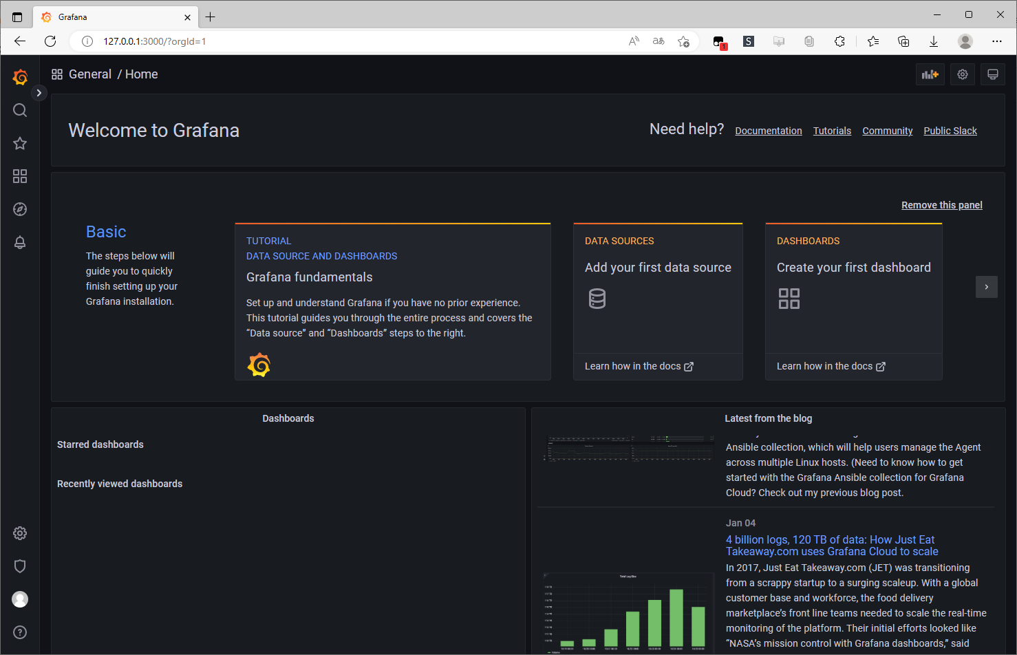Open Server Admin via the shield icon
Screen dimensions: 1017x655
tap(20, 566)
